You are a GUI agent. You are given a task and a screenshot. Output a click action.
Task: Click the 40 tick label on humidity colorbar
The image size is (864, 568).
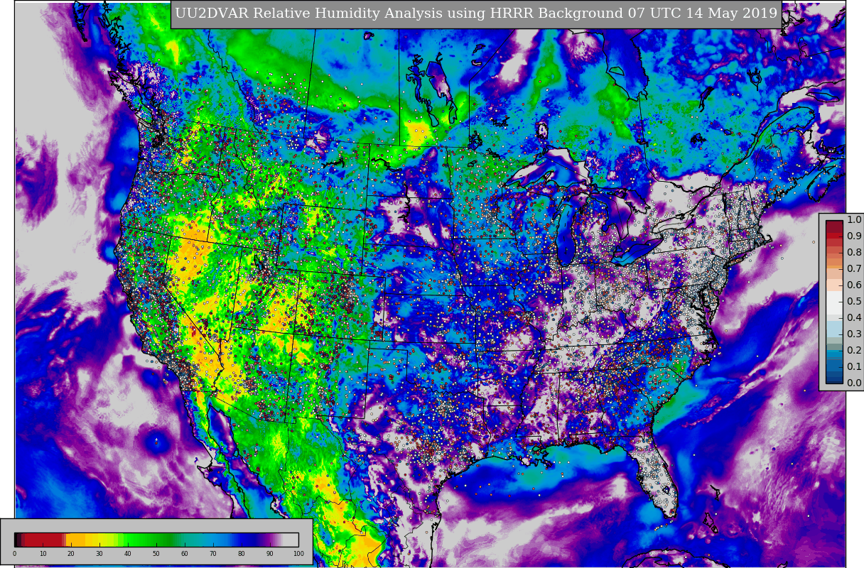[x=128, y=554]
